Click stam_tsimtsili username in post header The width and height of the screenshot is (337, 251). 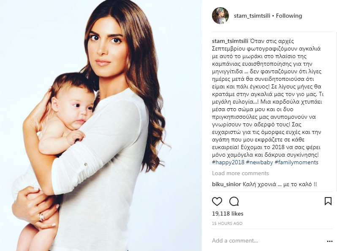tap(252, 16)
